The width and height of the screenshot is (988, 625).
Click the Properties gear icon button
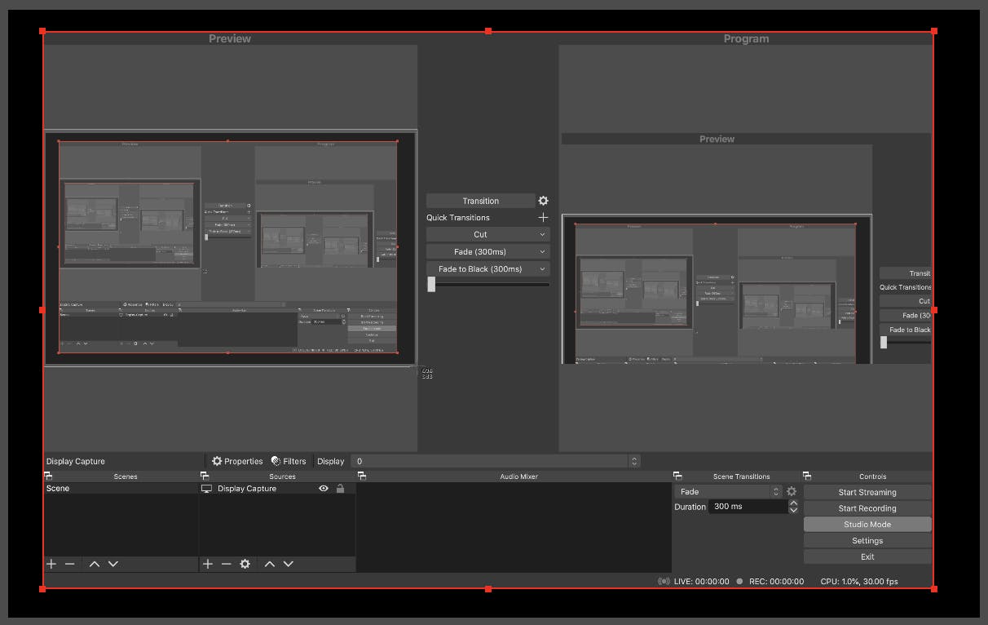pyautogui.click(x=237, y=461)
